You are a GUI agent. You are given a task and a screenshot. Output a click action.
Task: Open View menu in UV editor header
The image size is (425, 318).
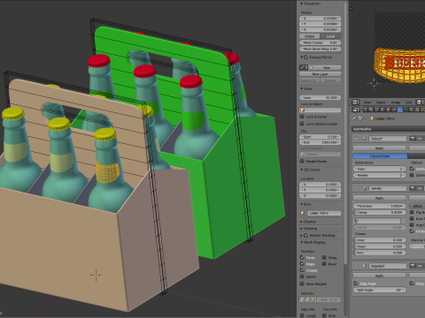[367, 102]
